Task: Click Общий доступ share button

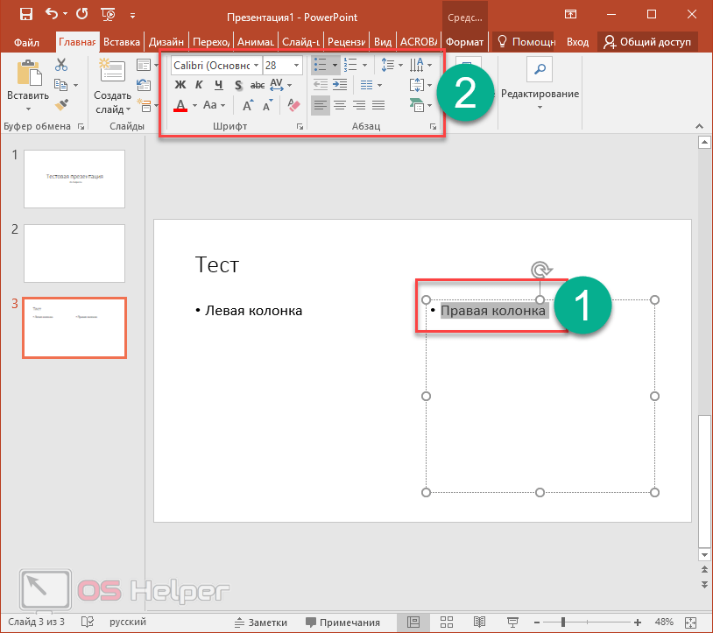Action: tap(647, 42)
